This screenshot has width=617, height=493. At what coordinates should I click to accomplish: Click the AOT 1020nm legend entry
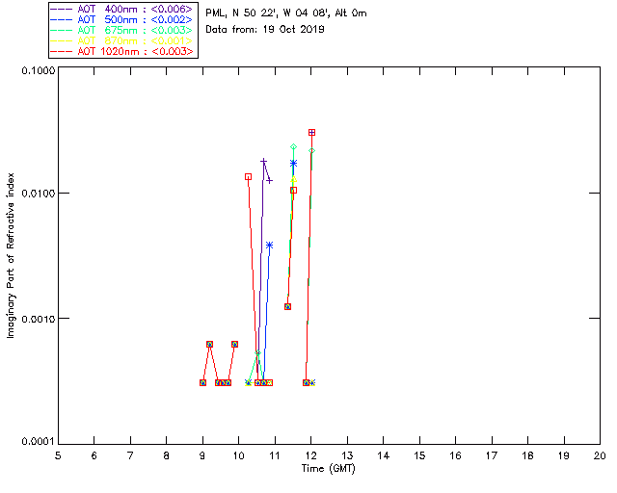(123, 51)
